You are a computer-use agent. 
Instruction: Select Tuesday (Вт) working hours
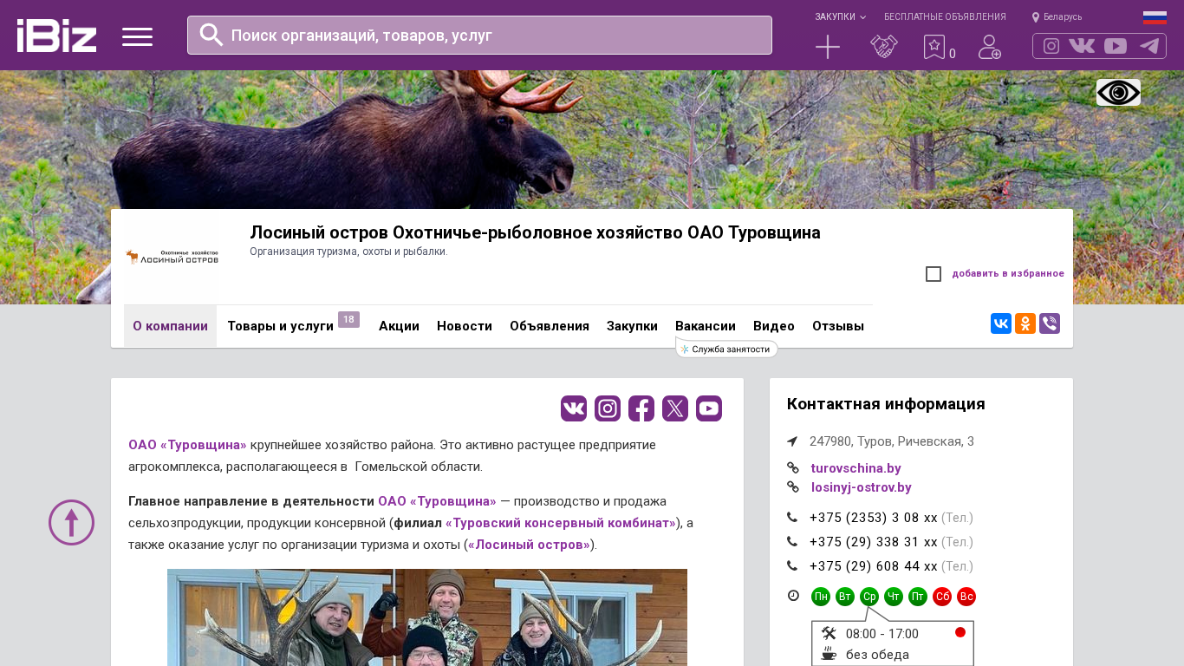click(845, 597)
